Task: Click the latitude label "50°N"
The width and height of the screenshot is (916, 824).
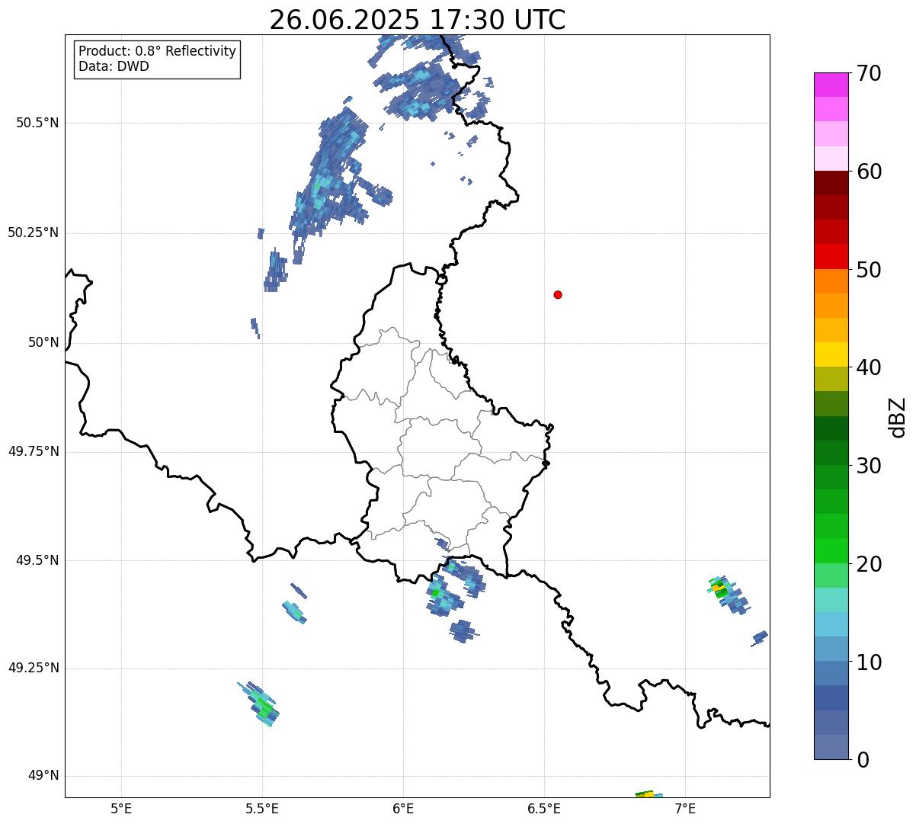Action: point(43,343)
